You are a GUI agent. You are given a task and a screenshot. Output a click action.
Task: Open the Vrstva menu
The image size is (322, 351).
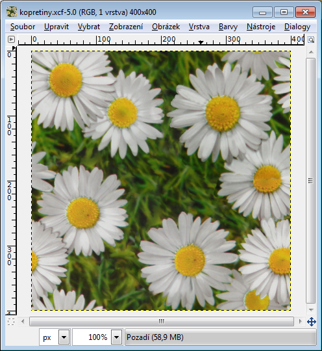(199, 27)
